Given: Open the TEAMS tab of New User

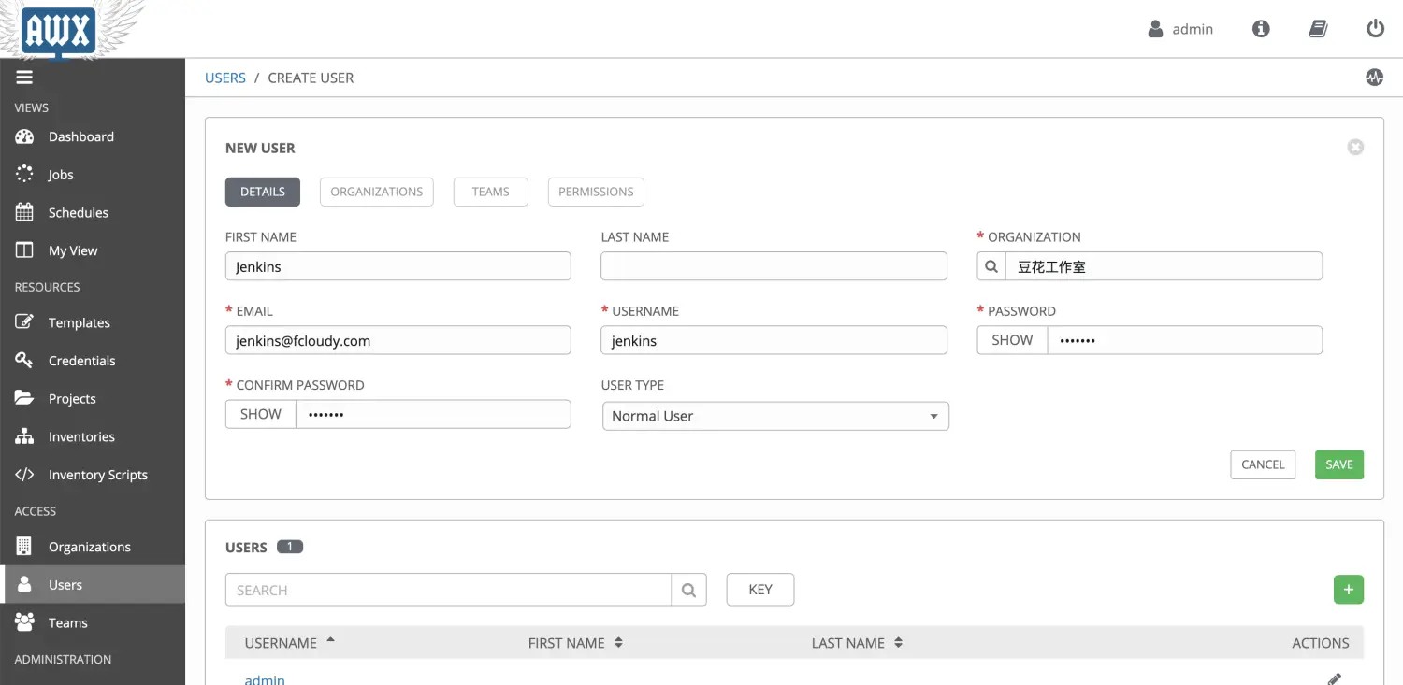Looking at the screenshot, I should coord(490,192).
